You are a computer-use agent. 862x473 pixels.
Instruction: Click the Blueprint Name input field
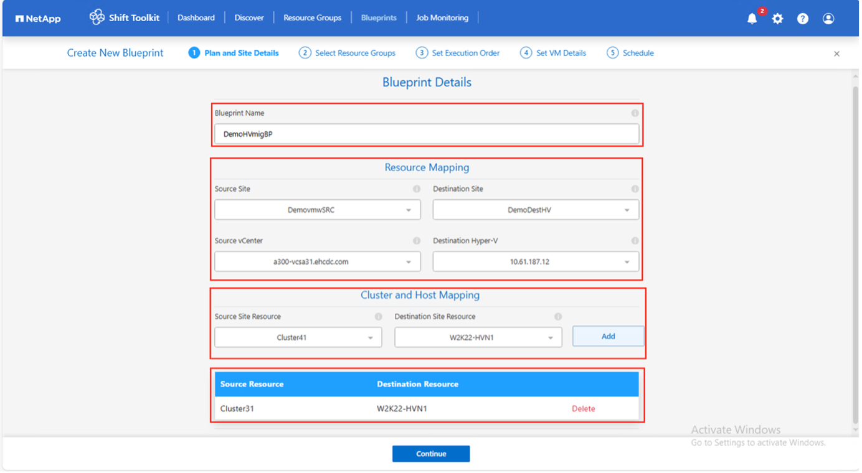click(427, 134)
